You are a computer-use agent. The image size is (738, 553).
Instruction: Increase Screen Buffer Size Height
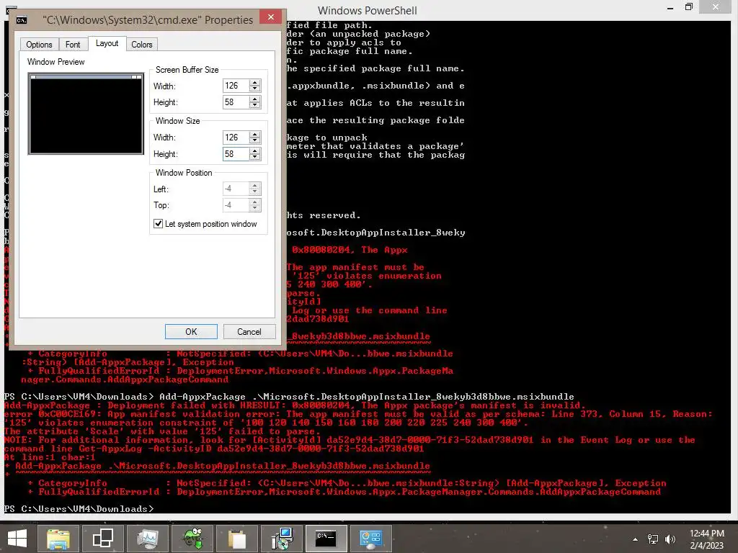[254, 99]
